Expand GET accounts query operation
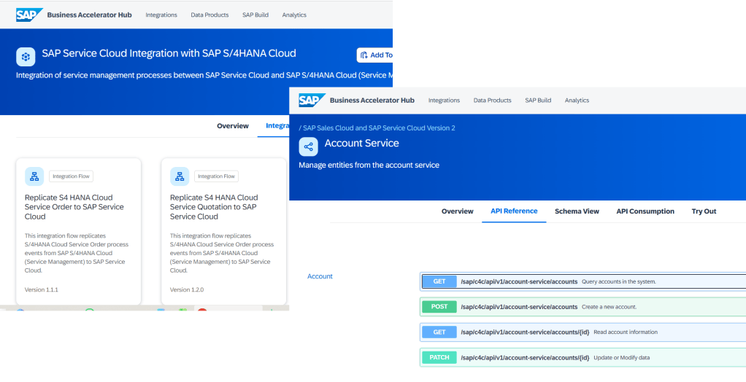Screen dimensions: 746x382 click(x=583, y=281)
